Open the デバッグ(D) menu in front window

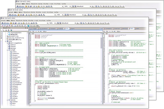(31, 21)
